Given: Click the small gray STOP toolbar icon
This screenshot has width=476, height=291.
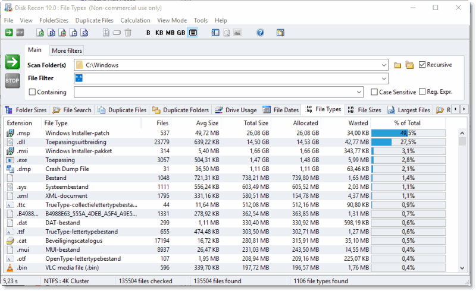Looking at the screenshot, I should tap(20, 33).
